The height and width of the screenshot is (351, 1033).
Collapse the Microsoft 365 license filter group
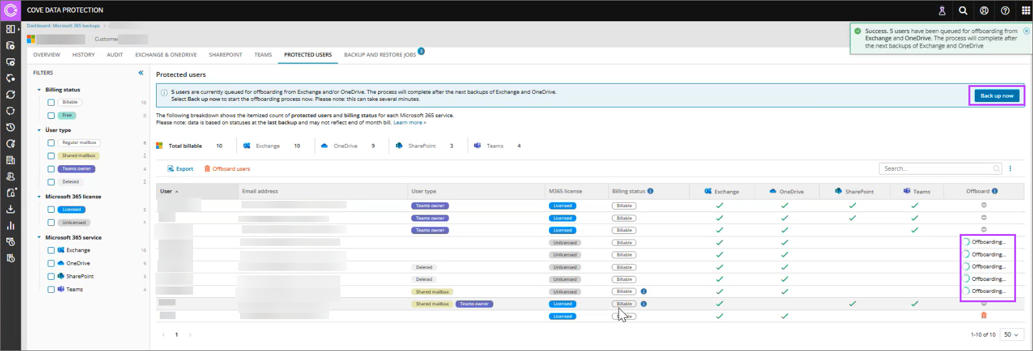click(x=39, y=196)
